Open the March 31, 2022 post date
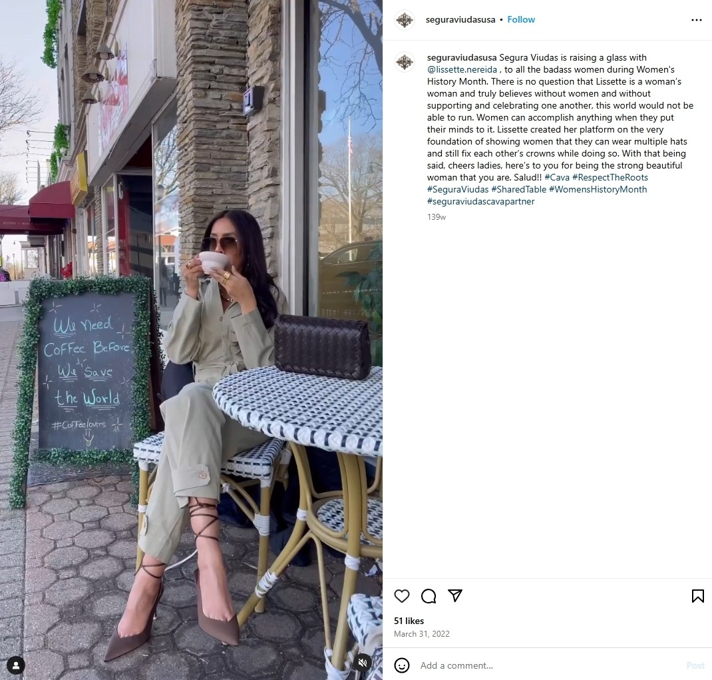The width and height of the screenshot is (712, 680). [x=421, y=633]
